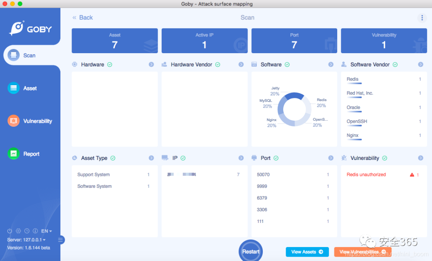Image resolution: width=432 pixels, height=261 pixels.
Task: Select the blurred IP address row
Action: [x=203, y=175]
